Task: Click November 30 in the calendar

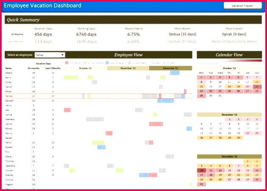Action: coord(239,138)
